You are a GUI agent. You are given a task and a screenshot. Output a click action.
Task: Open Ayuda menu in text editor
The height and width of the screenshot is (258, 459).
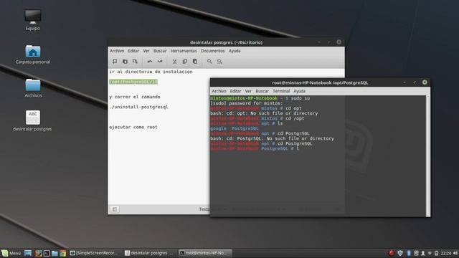point(235,51)
